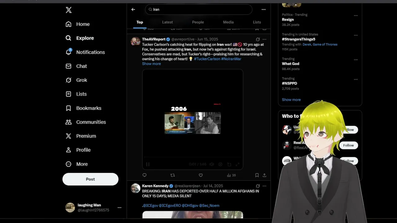Viewport: 397px width, 223px height.
Task: Open more options for #NSPPD trend
Action: click(x=356, y=79)
